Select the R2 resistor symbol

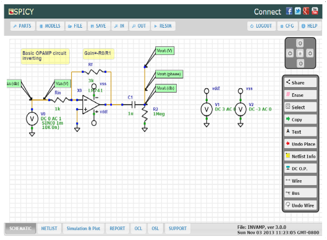[145, 115]
